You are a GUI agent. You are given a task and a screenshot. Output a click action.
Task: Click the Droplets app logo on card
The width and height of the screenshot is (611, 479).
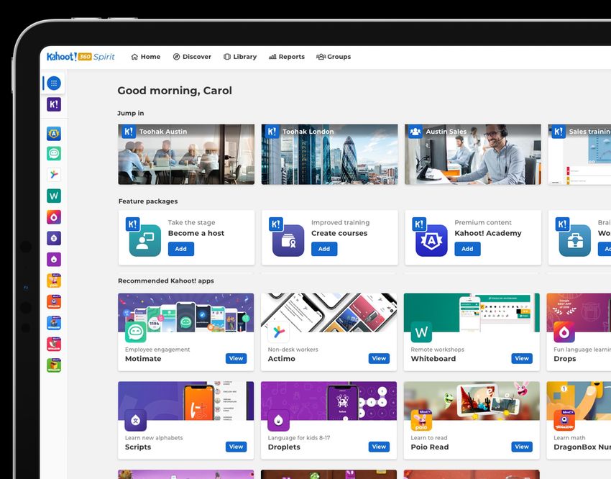(279, 420)
